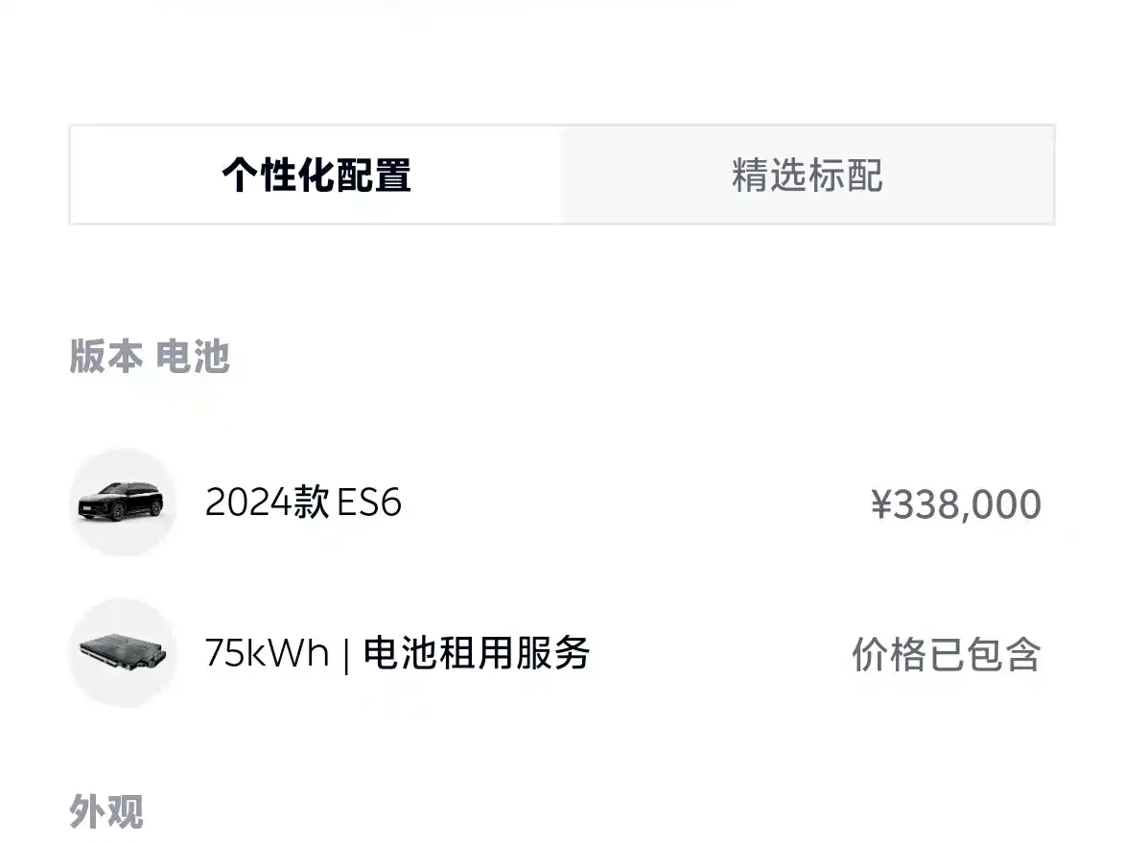Click the 已包含 portion of price note
This screenshot has width=1124, height=843.
[x=984, y=655]
